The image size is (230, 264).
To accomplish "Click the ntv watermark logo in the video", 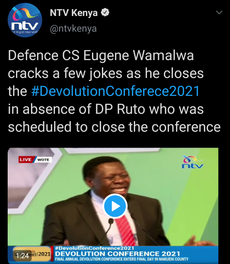I will (193, 162).
